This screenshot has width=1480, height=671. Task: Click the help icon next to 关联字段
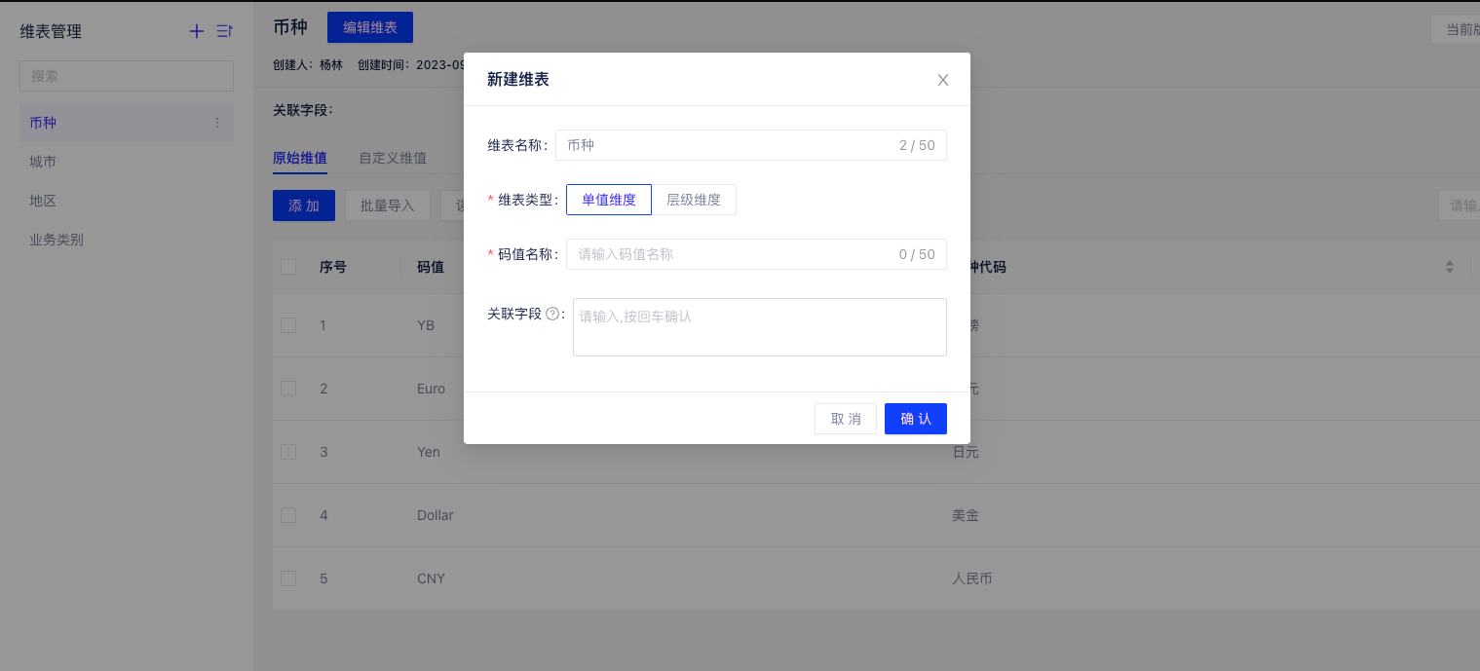[x=552, y=314]
